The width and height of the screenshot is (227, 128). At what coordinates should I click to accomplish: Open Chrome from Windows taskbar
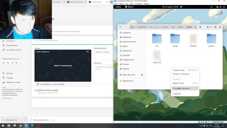21,126
